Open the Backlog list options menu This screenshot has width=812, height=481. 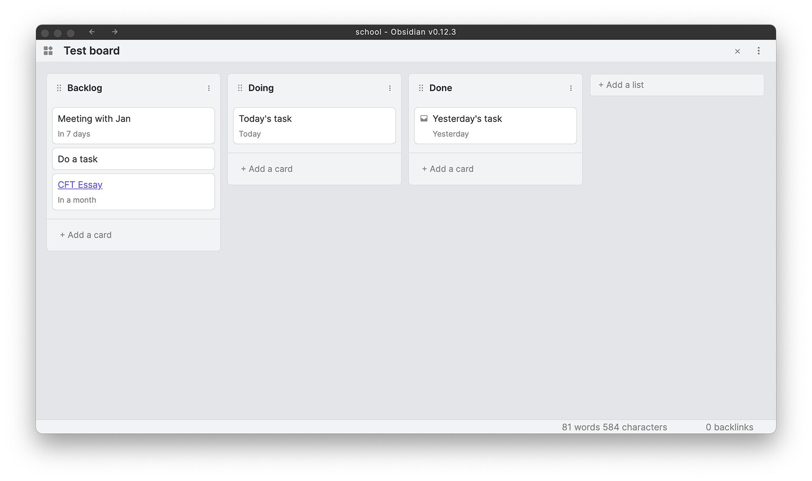[209, 88]
